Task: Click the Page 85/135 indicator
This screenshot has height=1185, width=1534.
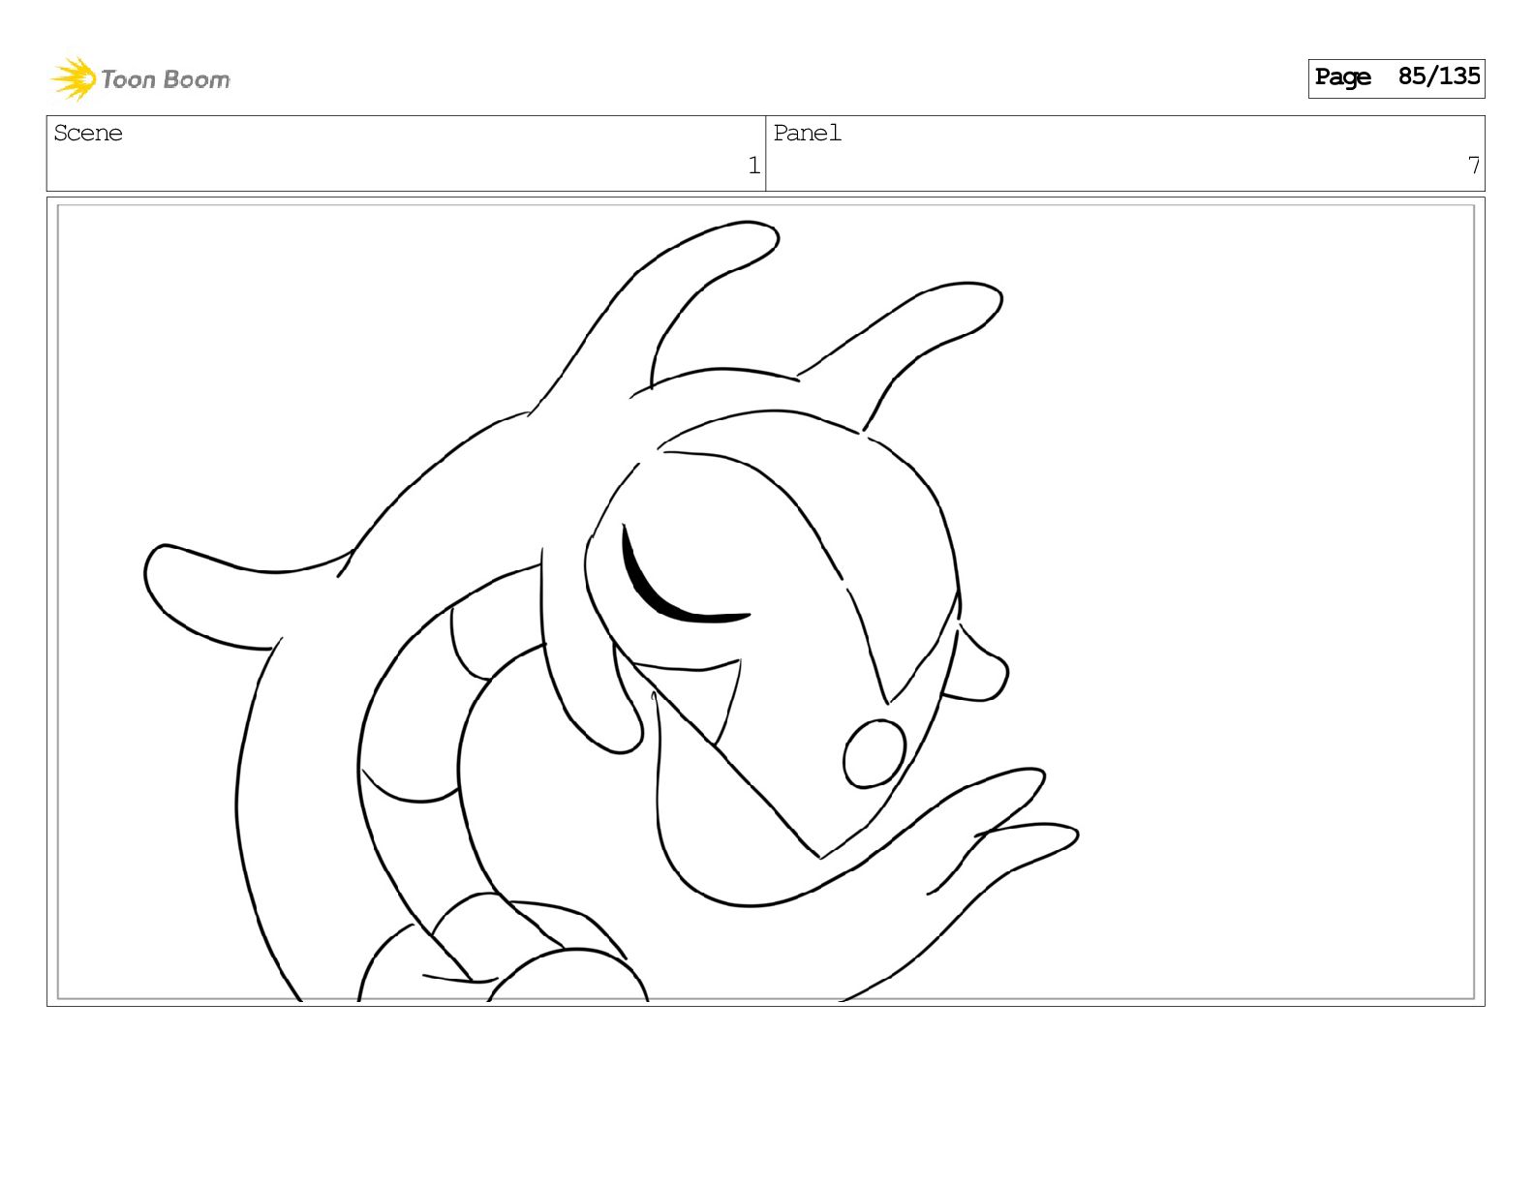Action: 1396,77
